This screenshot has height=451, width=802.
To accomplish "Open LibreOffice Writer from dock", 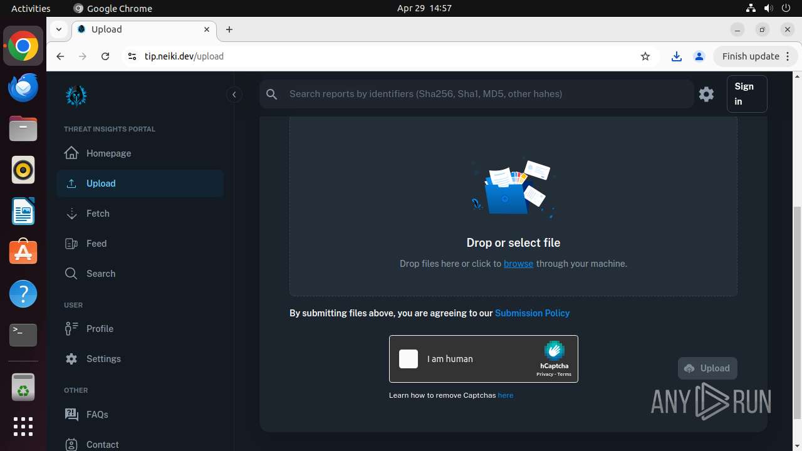I will coord(23,212).
